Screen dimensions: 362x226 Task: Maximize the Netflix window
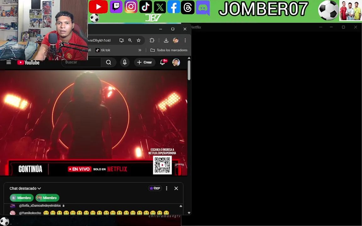click(343, 27)
